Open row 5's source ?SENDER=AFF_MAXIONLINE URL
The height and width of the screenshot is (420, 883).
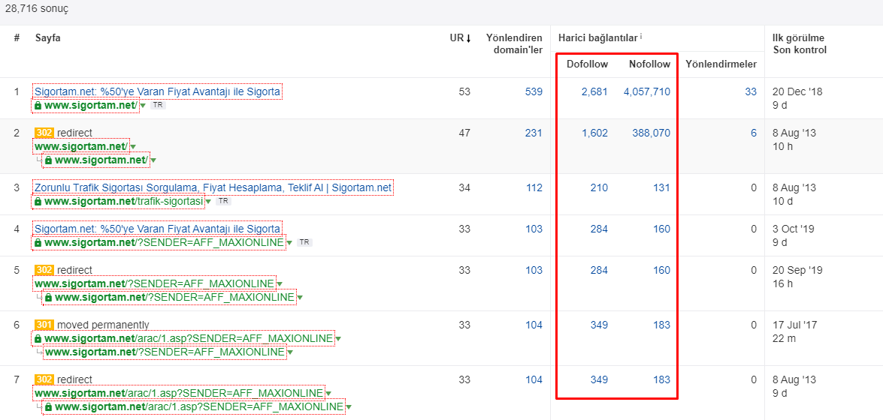(x=155, y=284)
